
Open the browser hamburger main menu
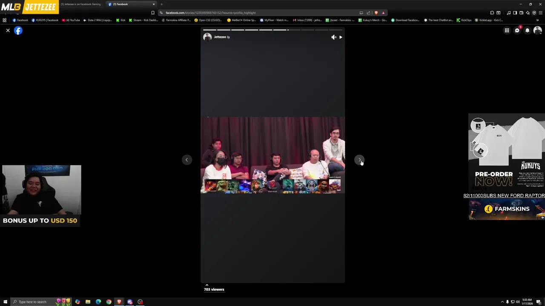click(x=540, y=13)
